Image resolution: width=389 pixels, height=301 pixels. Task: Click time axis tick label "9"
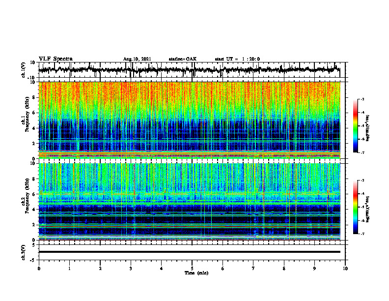pos(314,269)
